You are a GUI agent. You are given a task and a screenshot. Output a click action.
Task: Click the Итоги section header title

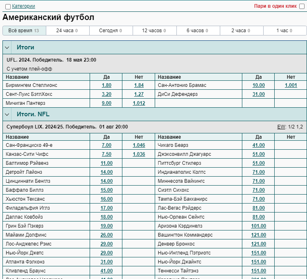[25, 47]
